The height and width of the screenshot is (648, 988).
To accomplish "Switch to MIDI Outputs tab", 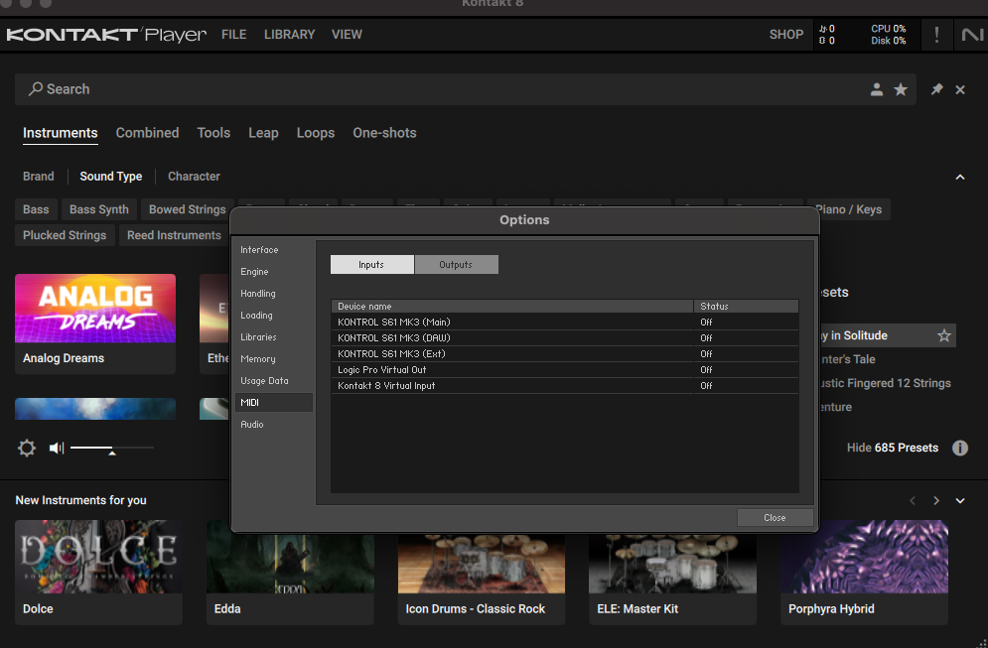I will pos(456,265).
